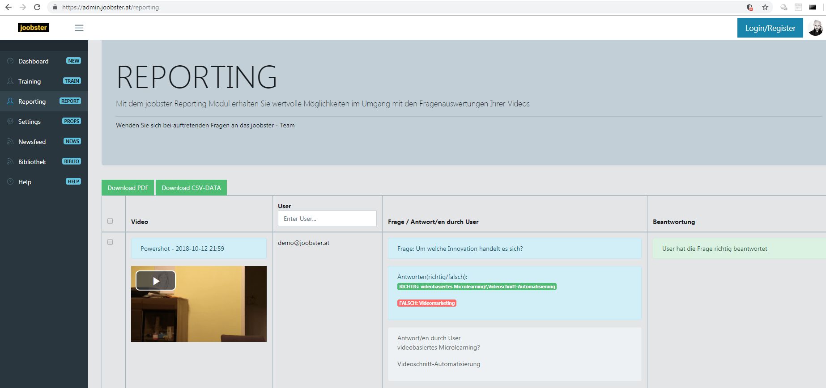Open Settings in the sidebar

[x=30, y=122]
